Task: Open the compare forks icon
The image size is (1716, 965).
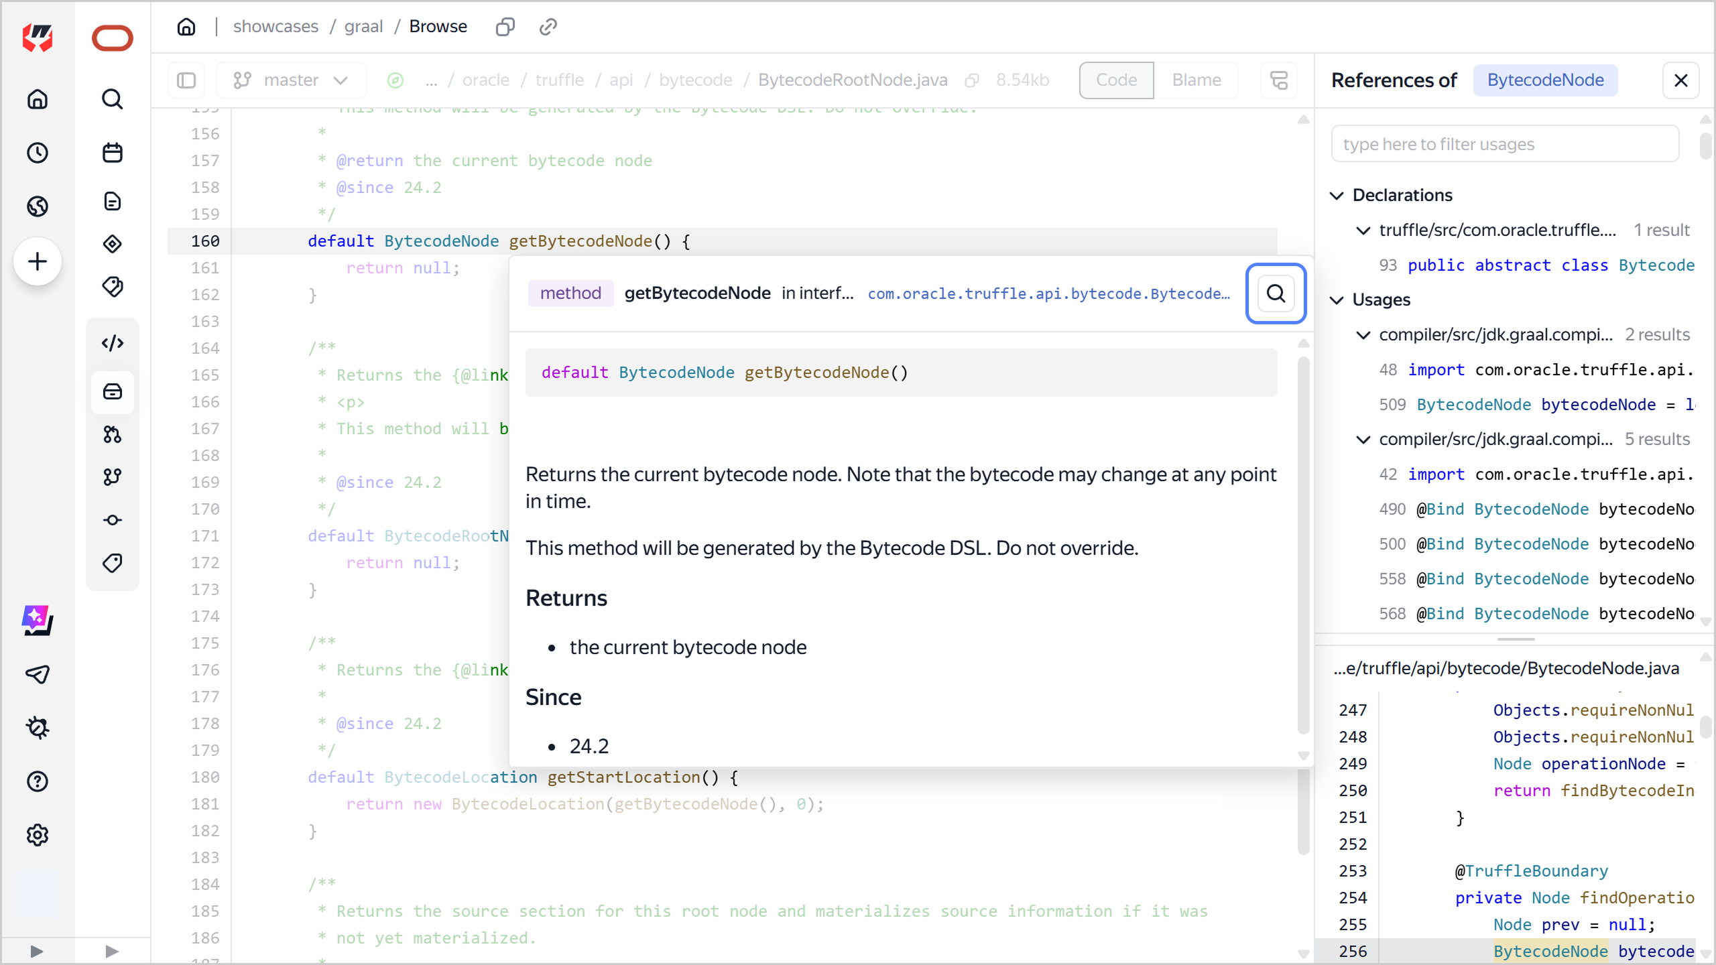Action: pos(112,434)
